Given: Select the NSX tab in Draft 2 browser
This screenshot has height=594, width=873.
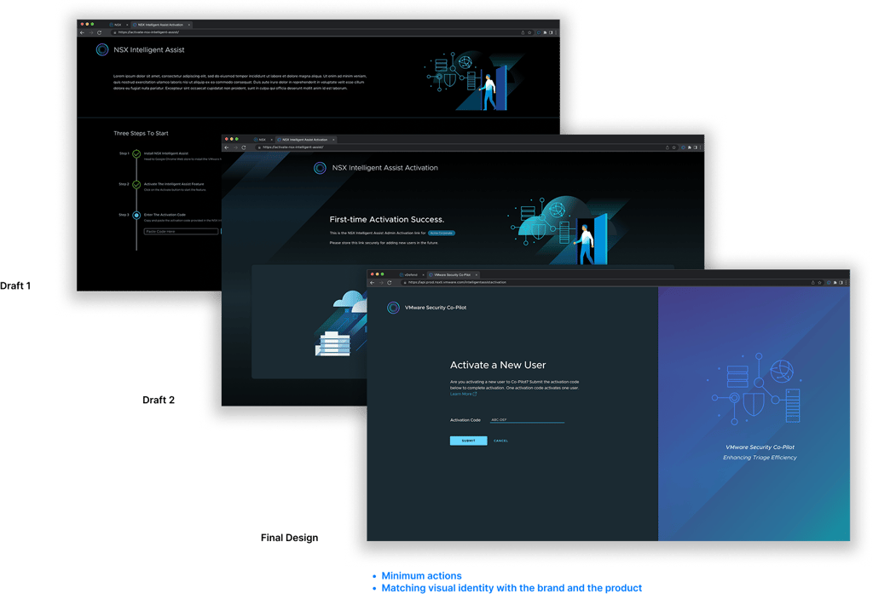Looking at the screenshot, I should tap(263, 140).
